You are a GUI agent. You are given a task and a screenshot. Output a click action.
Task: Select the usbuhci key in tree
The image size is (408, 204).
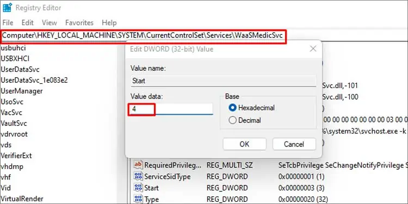point(13,48)
